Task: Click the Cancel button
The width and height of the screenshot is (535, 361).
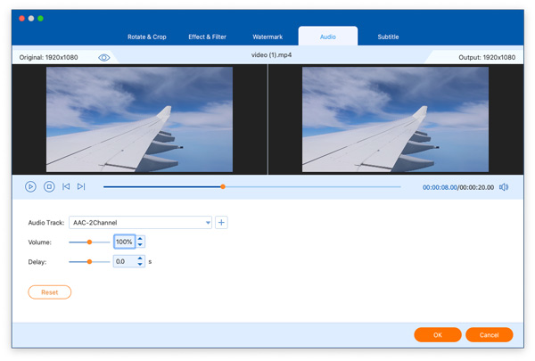Action: tap(489, 335)
